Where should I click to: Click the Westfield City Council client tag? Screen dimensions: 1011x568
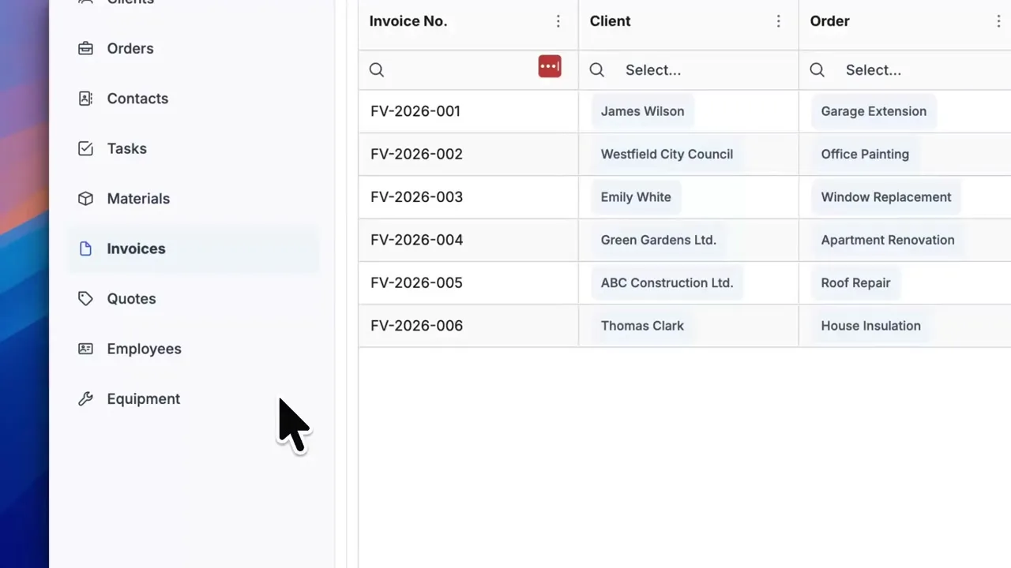pyautogui.click(x=667, y=155)
